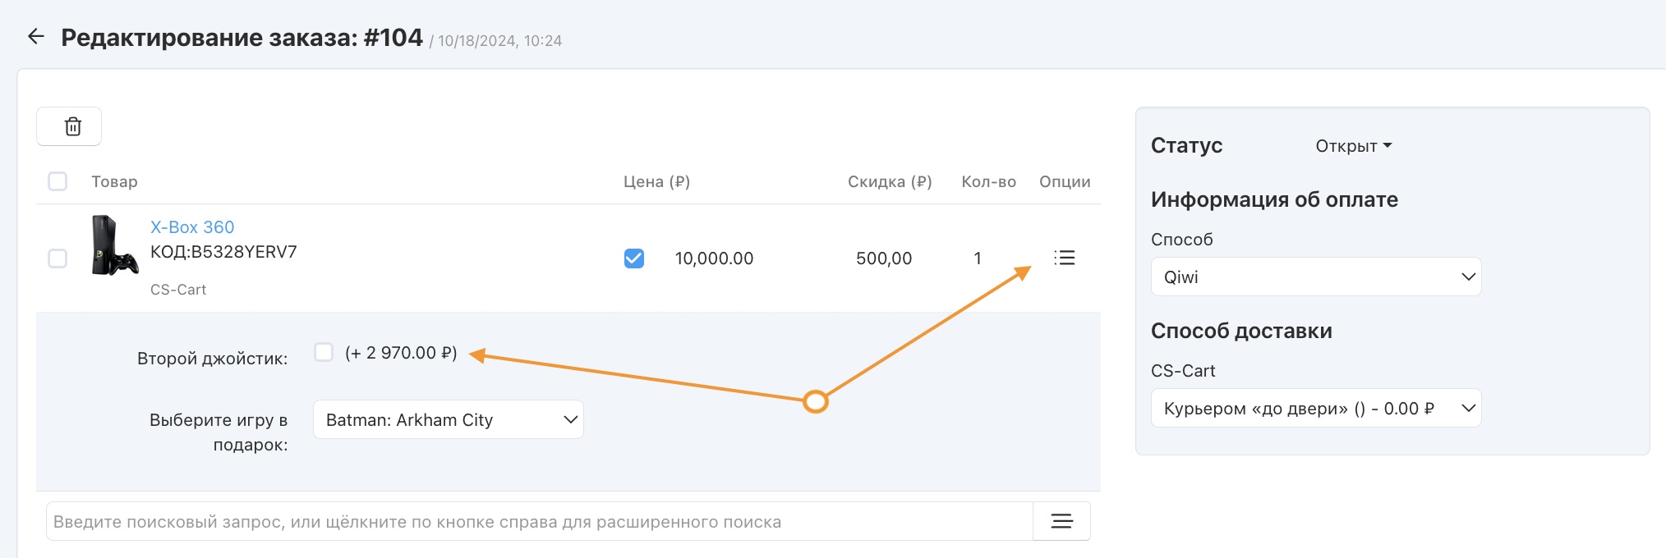Image resolution: width=1666 pixels, height=558 pixels.
Task: Open the Qiwi payment method dropdown
Action: [x=1315, y=277]
